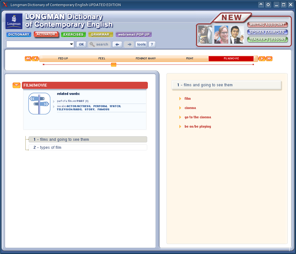The width and height of the screenshot is (296, 254).
Task: Follow the WATCH link
Action: click(115, 106)
